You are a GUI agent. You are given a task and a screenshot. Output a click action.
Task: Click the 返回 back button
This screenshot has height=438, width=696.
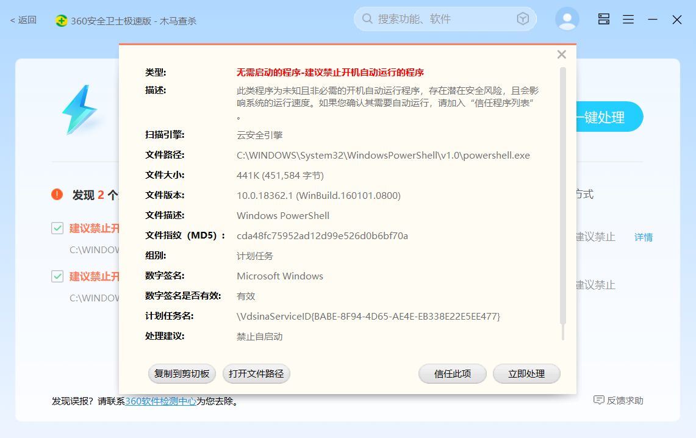(23, 20)
